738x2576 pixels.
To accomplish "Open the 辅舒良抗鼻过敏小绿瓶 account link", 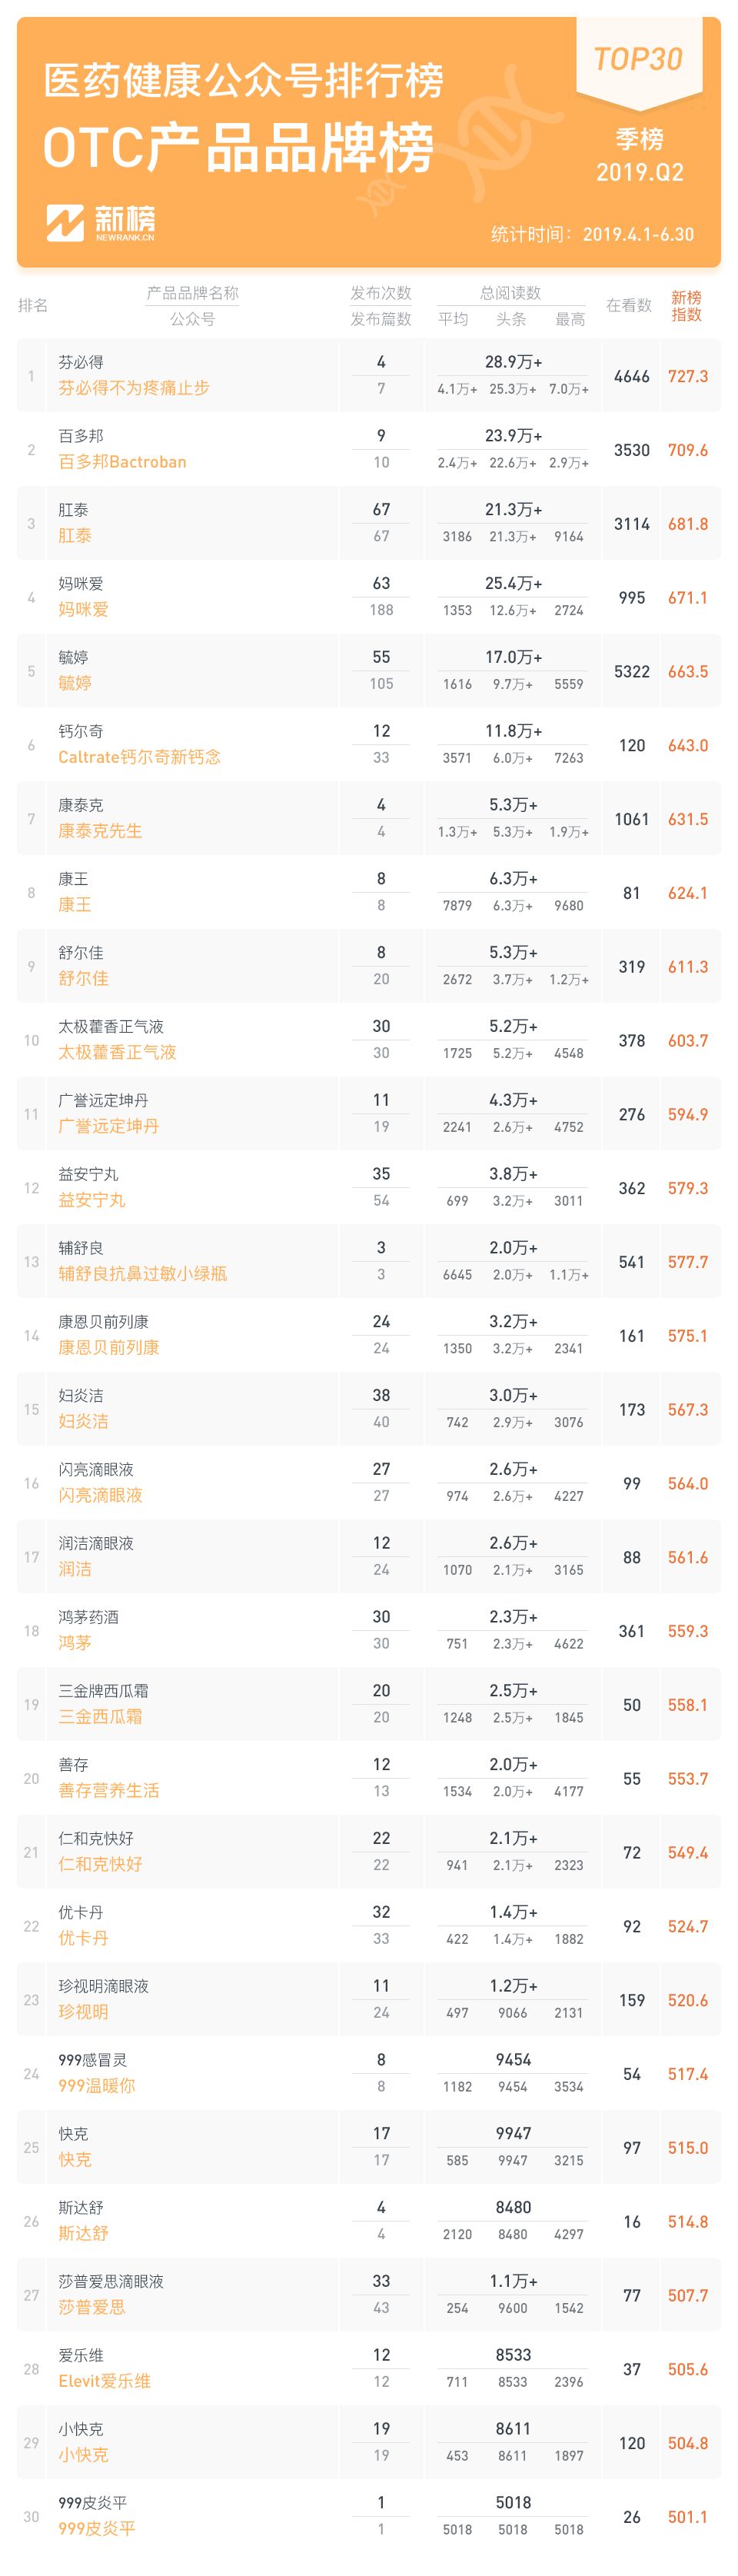I will [x=142, y=1274].
